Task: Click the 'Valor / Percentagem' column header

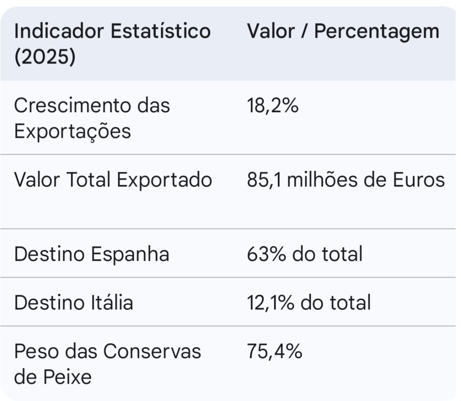Action: (343, 32)
